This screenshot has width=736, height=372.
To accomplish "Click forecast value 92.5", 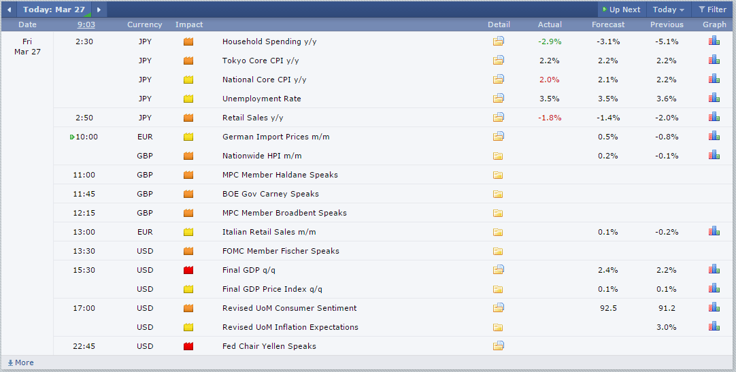I will [x=608, y=308].
